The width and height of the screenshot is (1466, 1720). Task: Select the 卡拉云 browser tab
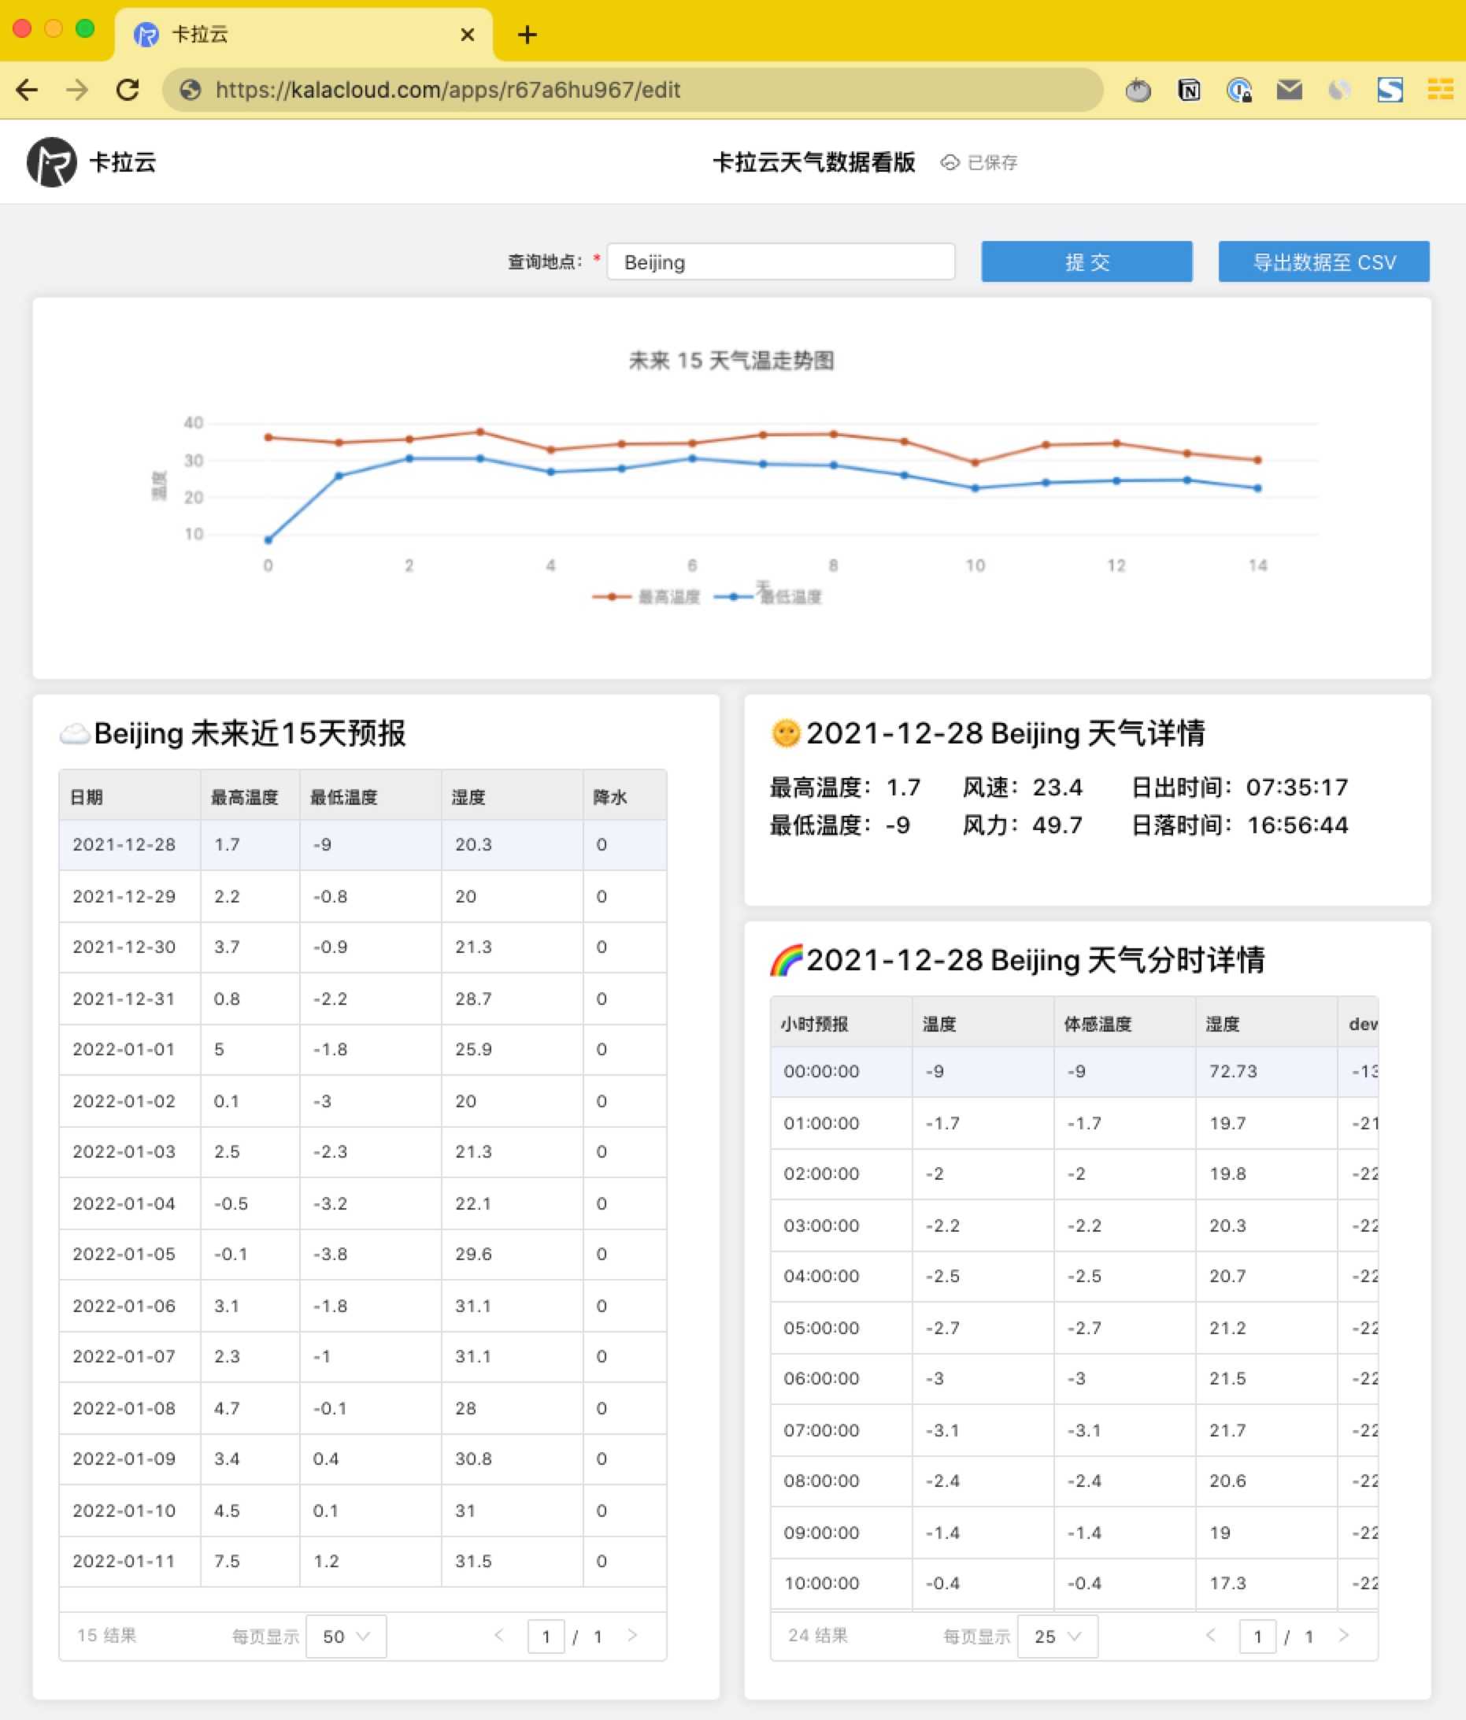pos(304,34)
